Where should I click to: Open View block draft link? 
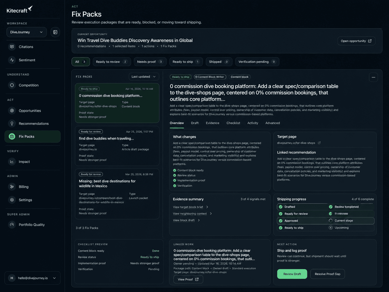[184, 220]
